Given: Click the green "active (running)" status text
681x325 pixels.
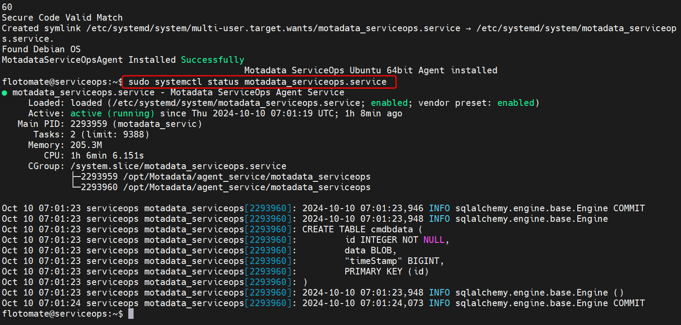Looking at the screenshot, I should [x=112, y=113].
